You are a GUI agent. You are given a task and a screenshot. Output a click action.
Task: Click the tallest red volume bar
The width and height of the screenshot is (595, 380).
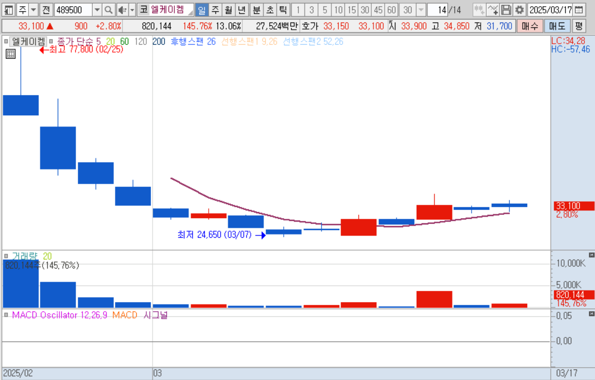pyautogui.click(x=434, y=299)
